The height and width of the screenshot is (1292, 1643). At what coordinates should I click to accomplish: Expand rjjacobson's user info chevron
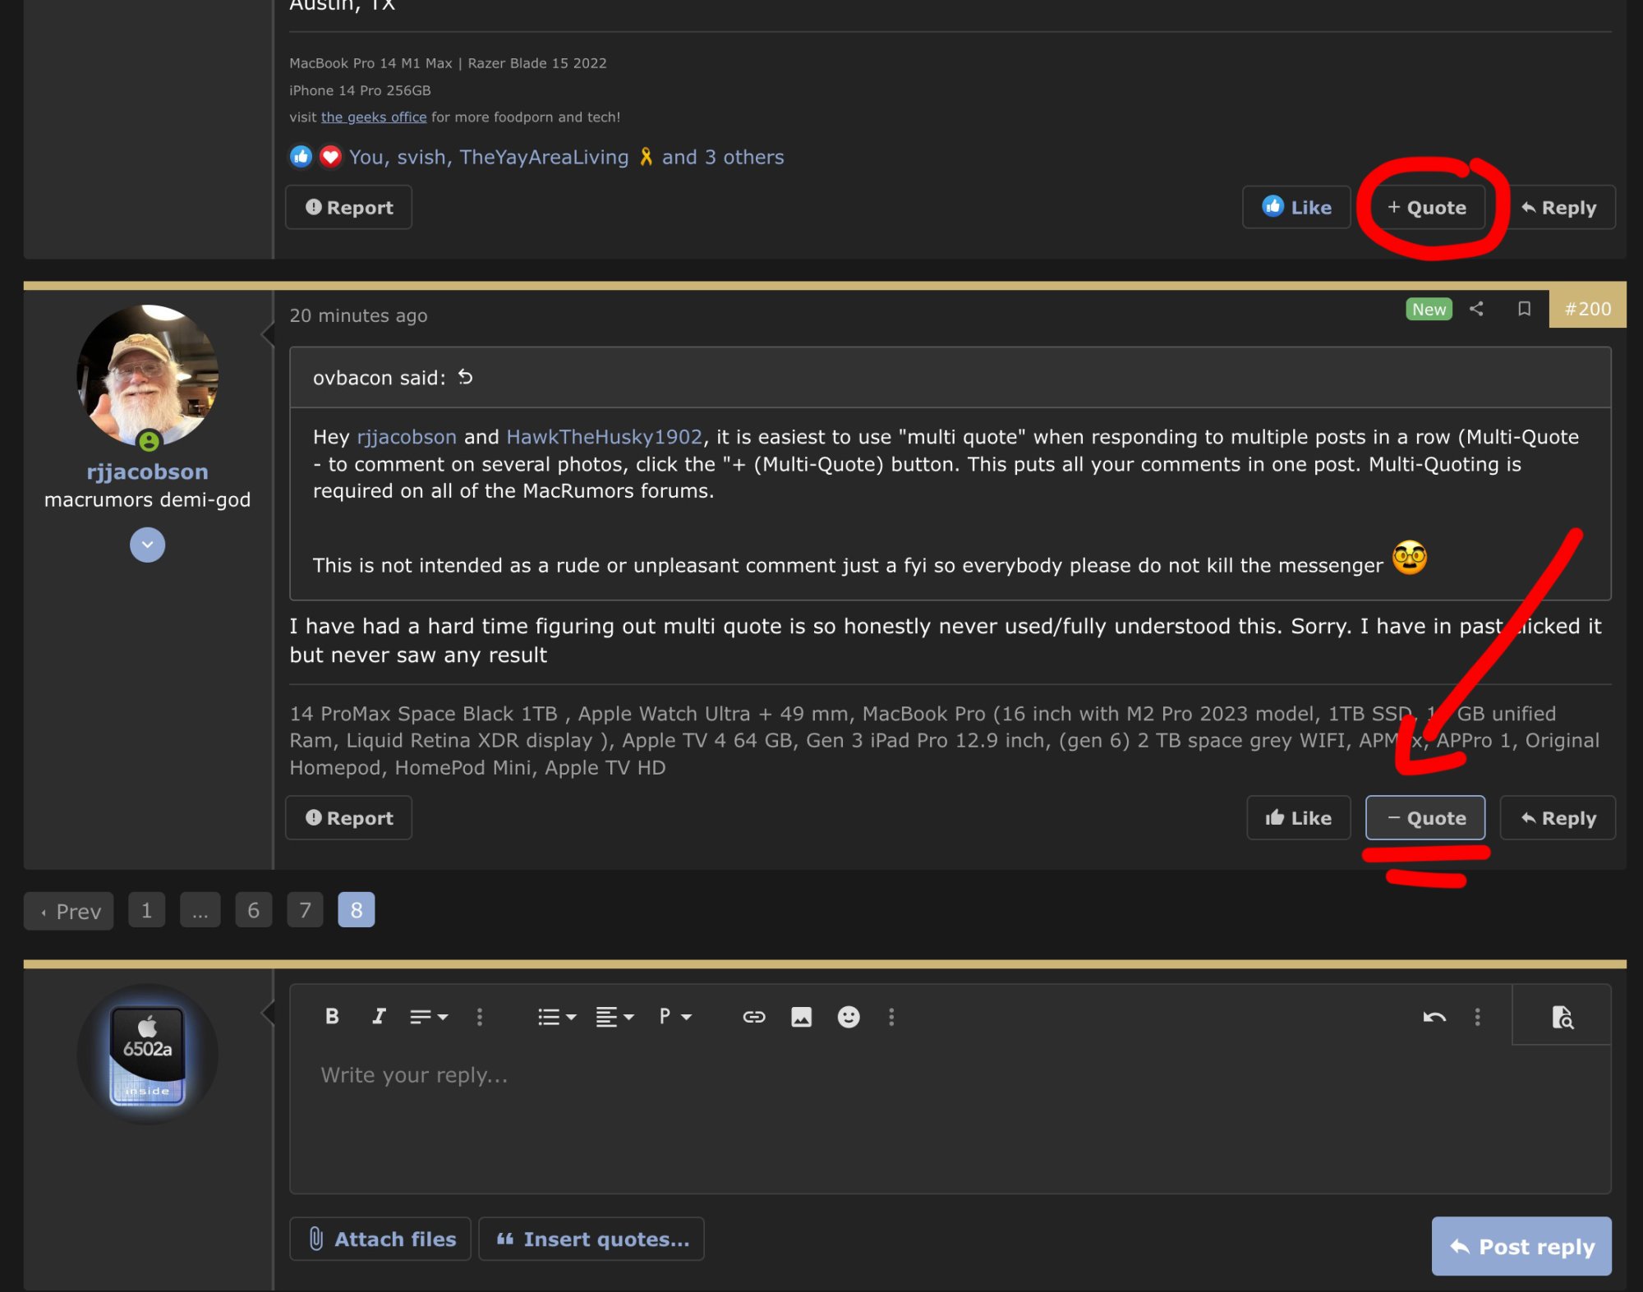coord(147,545)
